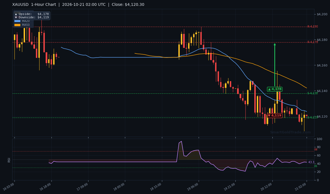
Task: Click the MA20 blue legend swatch
Action: pyautogui.click(x=17, y=21)
